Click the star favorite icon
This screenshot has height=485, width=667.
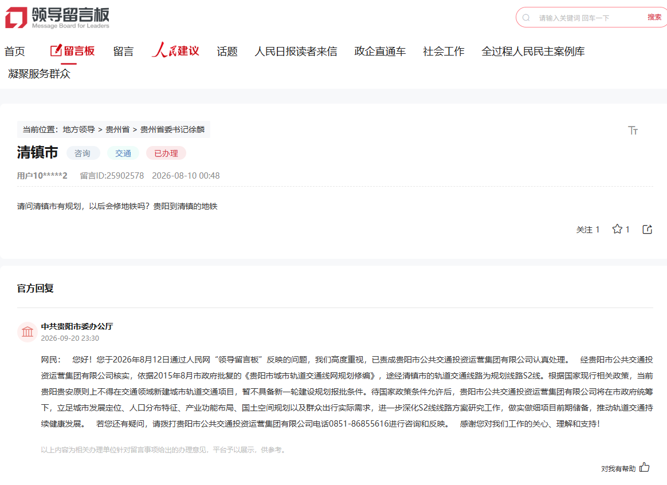pyautogui.click(x=617, y=229)
